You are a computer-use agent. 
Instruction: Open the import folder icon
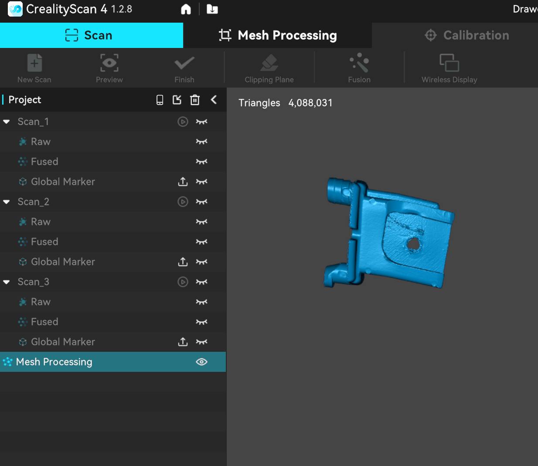point(212,9)
